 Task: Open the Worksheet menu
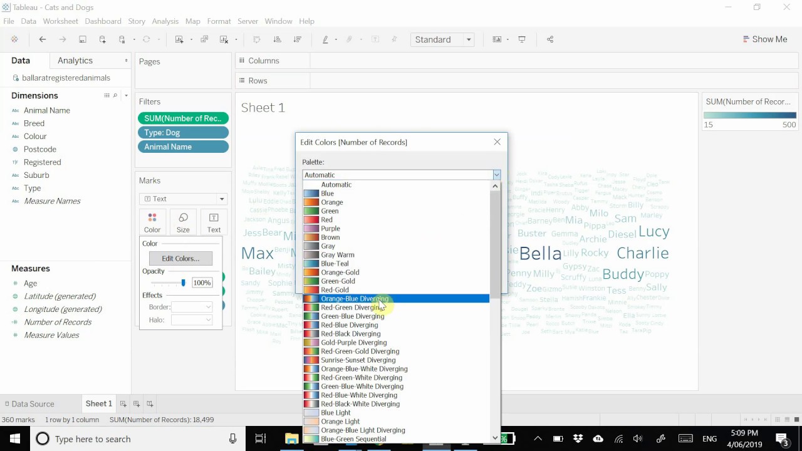coord(61,21)
